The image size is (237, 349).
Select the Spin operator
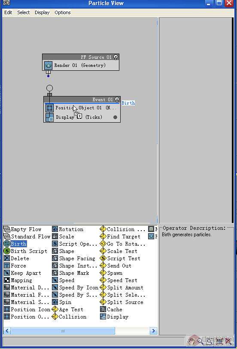click(x=61, y=302)
